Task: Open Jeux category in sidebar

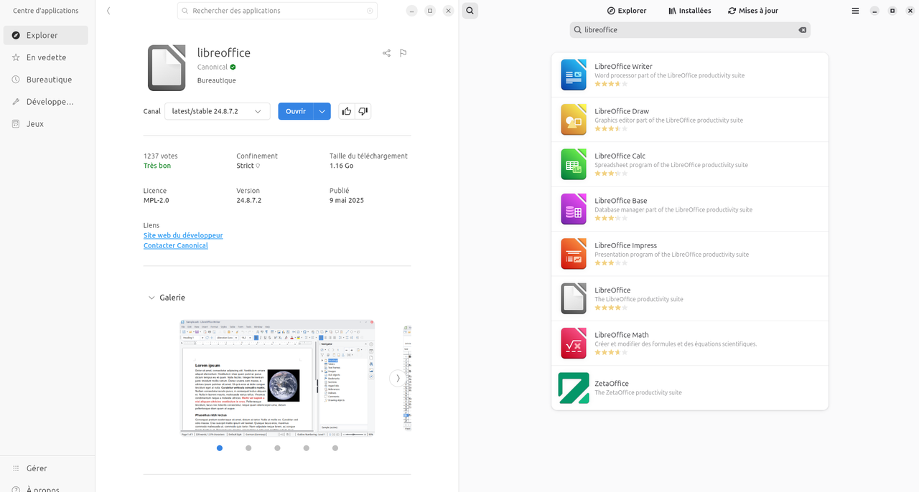Action: click(x=46, y=124)
